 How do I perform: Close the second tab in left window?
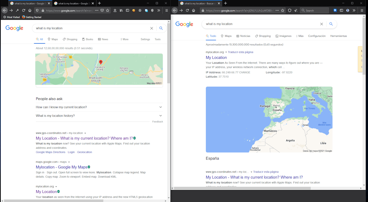coord(93,3)
